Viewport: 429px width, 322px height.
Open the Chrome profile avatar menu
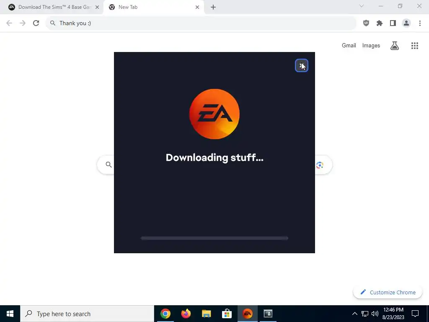(406, 23)
